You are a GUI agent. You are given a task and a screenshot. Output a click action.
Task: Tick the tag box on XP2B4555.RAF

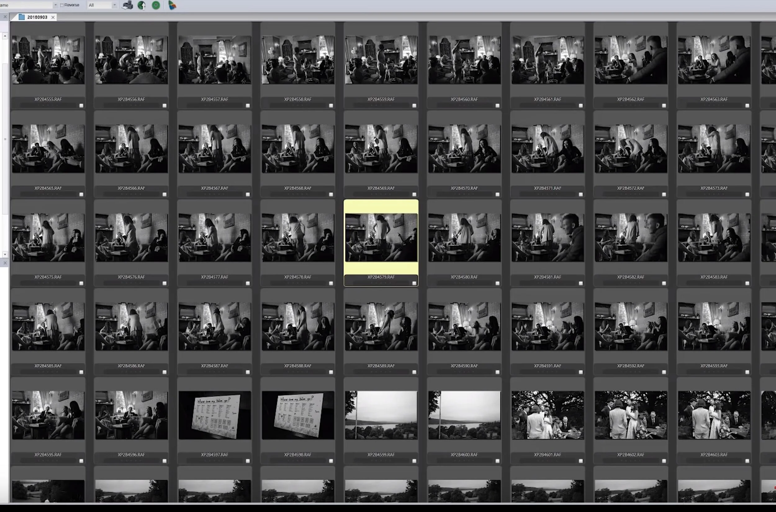pyautogui.click(x=81, y=105)
